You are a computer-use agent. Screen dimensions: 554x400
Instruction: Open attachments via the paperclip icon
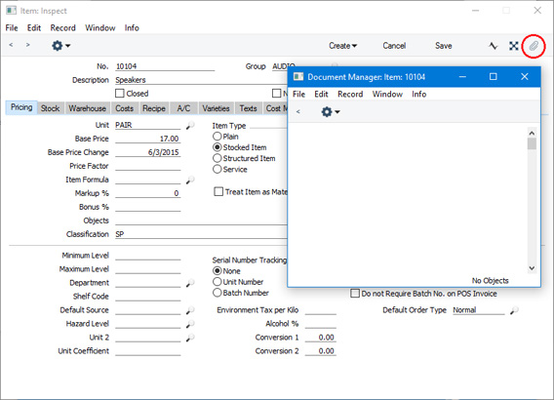534,46
